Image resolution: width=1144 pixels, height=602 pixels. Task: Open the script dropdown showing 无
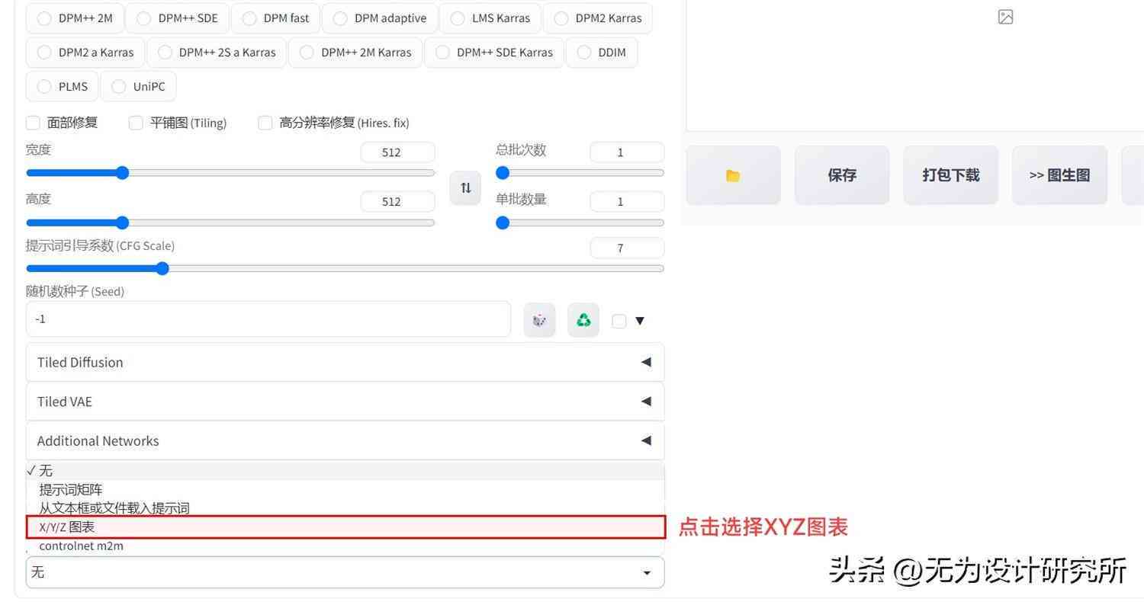pyautogui.click(x=345, y=572)
